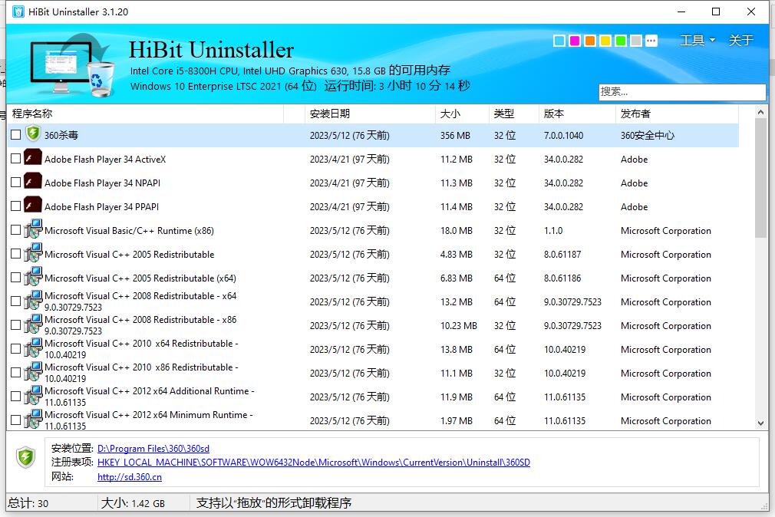Click the Visual C++ 2010 x86 installer icon

[x=33, y=371]
